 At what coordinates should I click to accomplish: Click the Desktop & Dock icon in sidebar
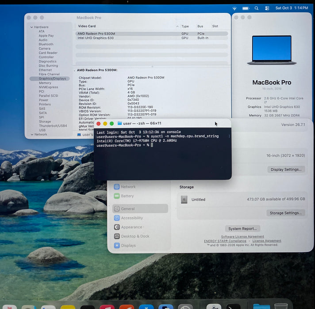[116, 236]
